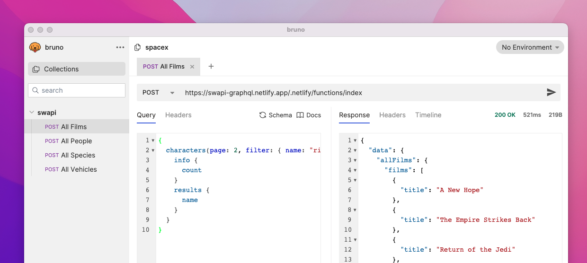This screenshot has width=587, height=263.
Task: Click the Schema refresh icon
Action: pos(263,115)
